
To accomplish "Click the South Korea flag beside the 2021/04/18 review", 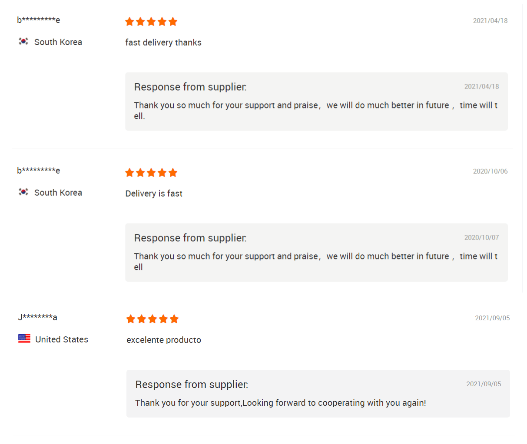I will coord(23,41).
